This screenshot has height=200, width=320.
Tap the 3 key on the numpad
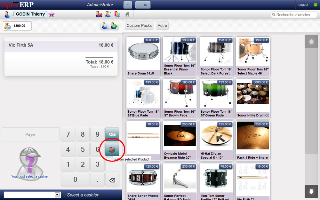97,164
